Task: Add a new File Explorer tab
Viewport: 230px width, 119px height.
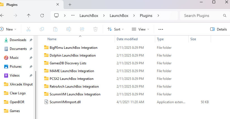Action: tap(70, 5)
